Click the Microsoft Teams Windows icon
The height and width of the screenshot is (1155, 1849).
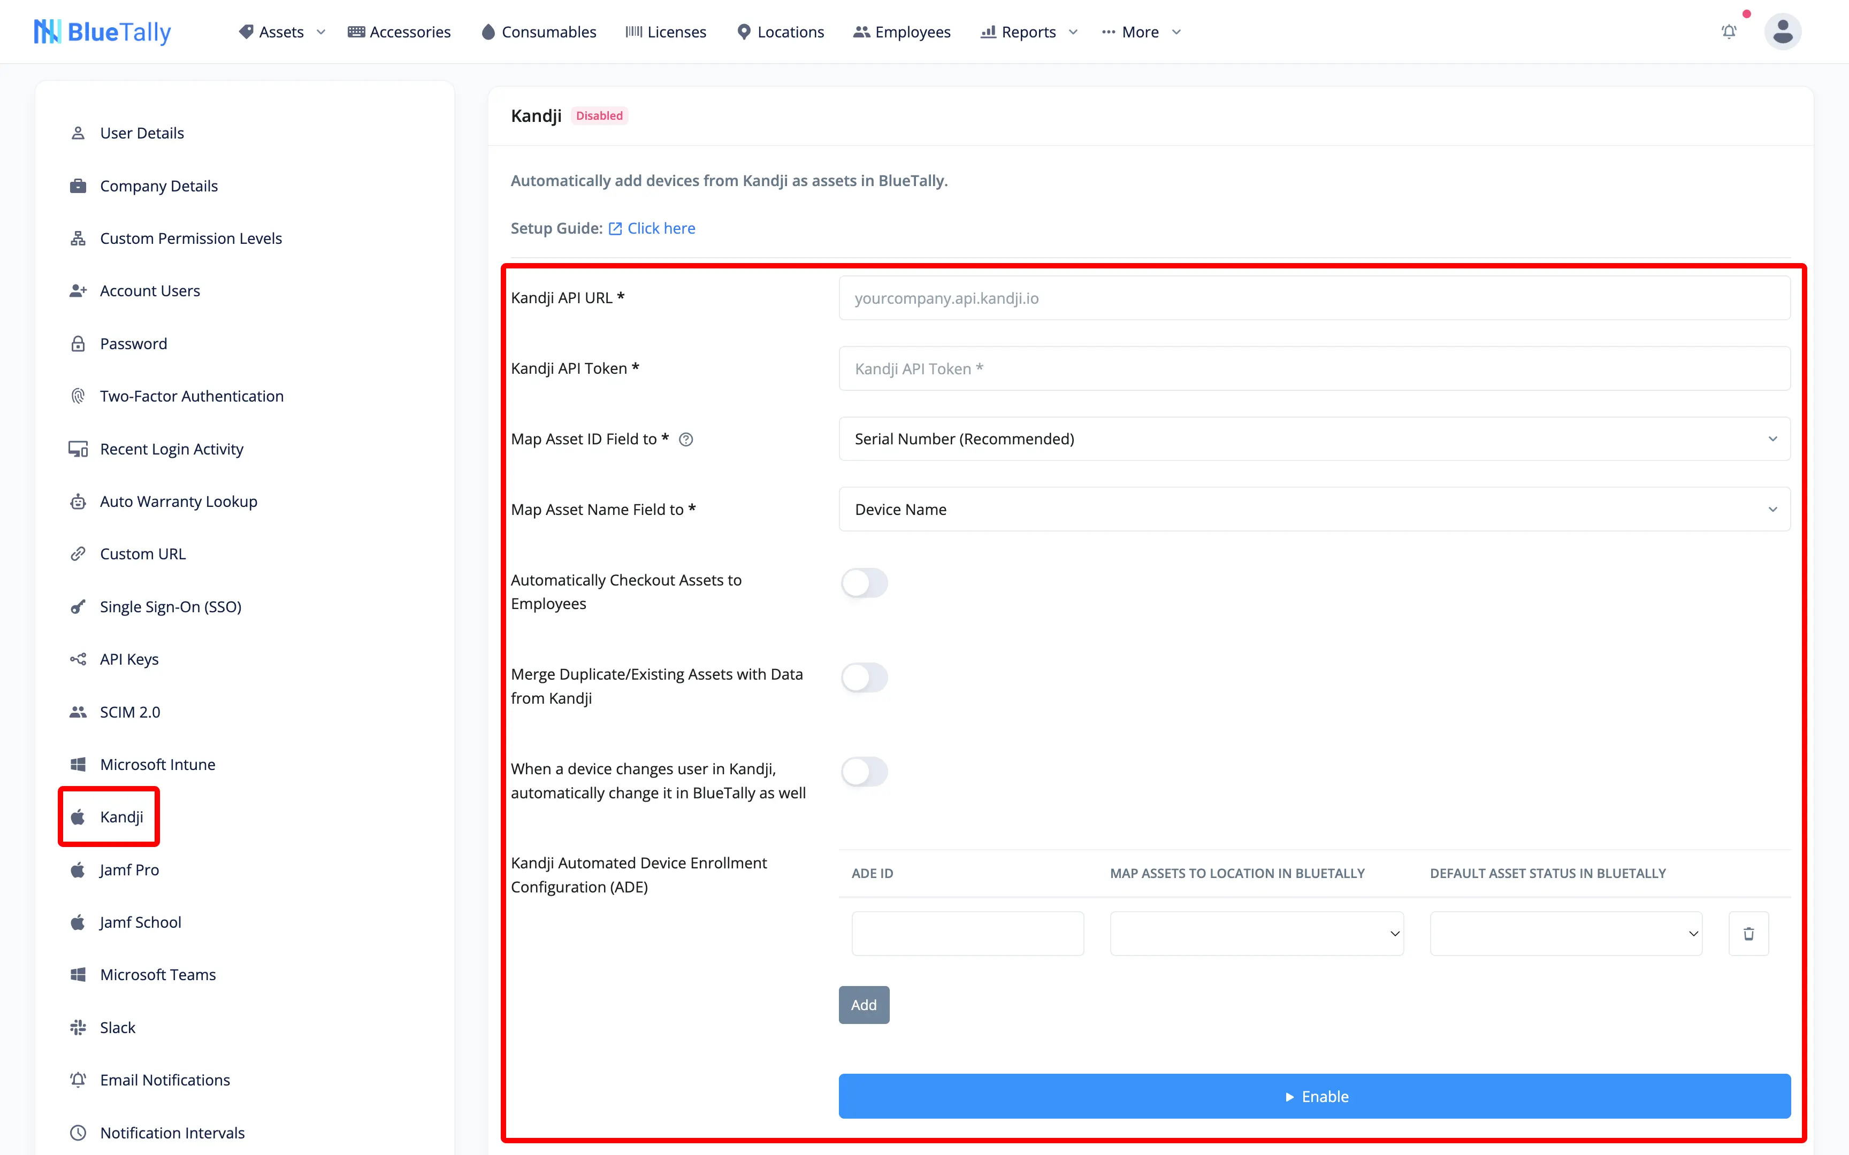(x=78, y=975)
